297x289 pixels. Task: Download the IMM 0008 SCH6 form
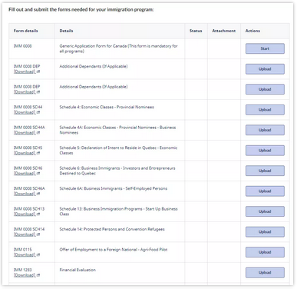coord(25,174)
